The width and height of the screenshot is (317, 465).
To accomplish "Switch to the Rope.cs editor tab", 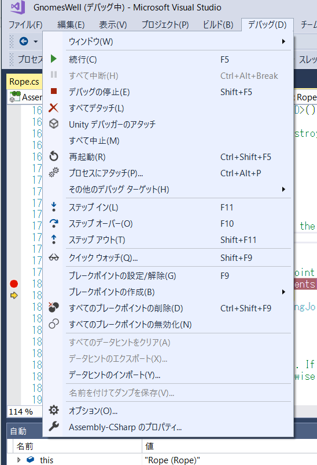I will coord(24,82).
